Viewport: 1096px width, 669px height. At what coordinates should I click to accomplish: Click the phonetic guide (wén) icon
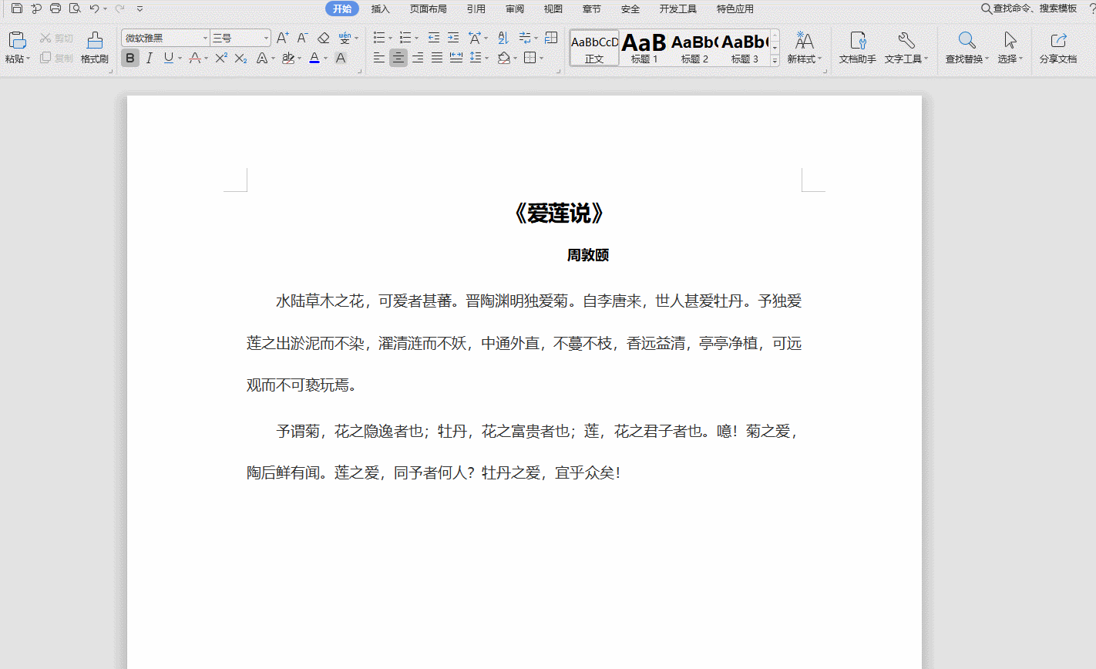pyautogui.click(x=345, y=38)
